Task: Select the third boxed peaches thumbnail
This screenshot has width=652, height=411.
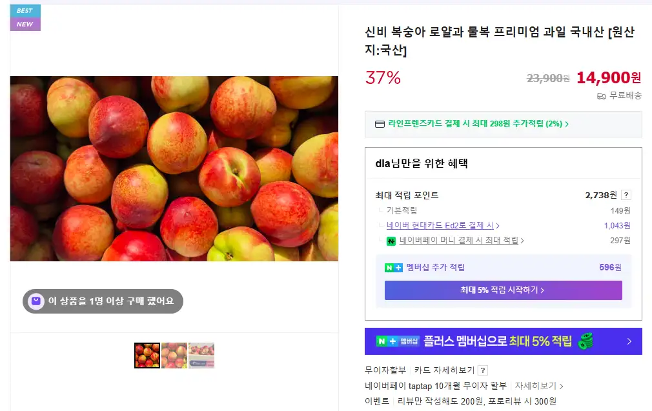Action: click(201, 356)
